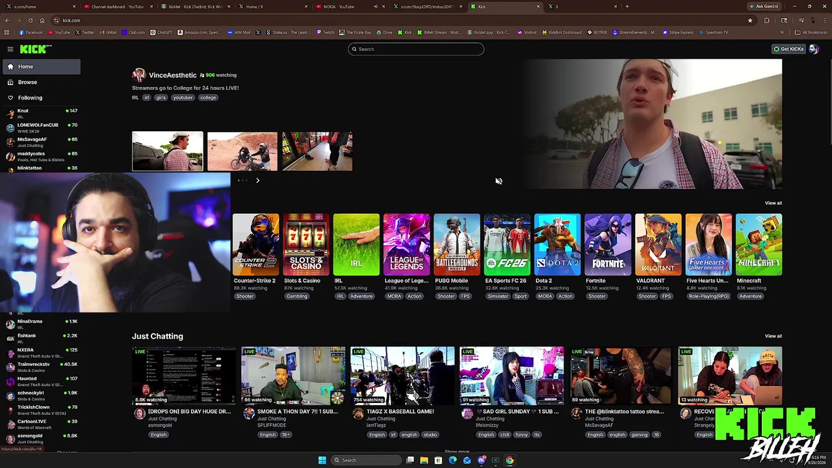832x468 pixels.
Task: Open the Fortnite category cover
Action: click(x=608, y=244)
